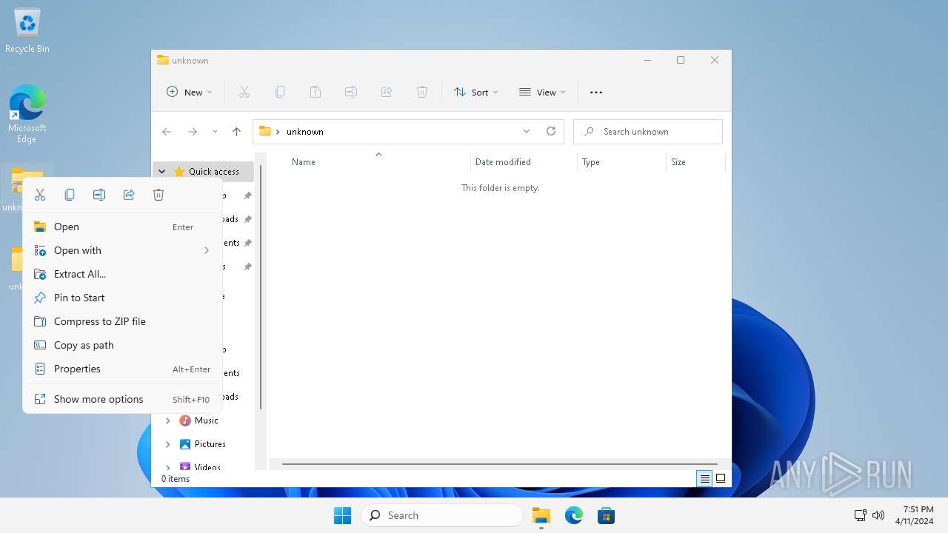Click the Share icon in Explorer toolbar
The height and width of the screenshot is (533, 948).
387,92
